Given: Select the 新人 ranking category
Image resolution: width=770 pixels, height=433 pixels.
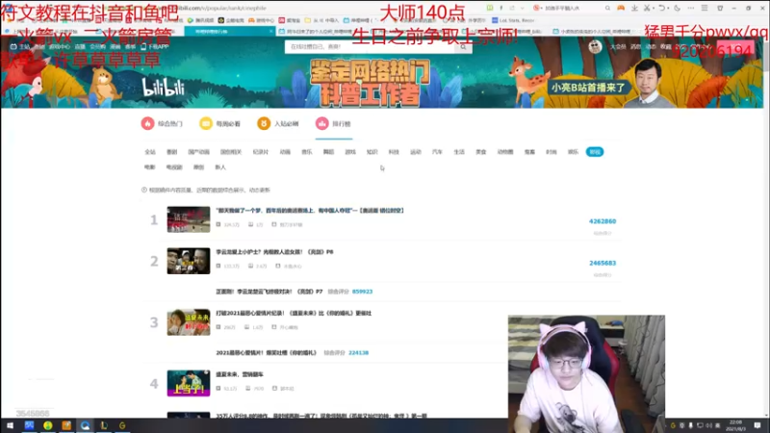Looking at the screenshot, I should pyautogui.click(x=220, y=167).
